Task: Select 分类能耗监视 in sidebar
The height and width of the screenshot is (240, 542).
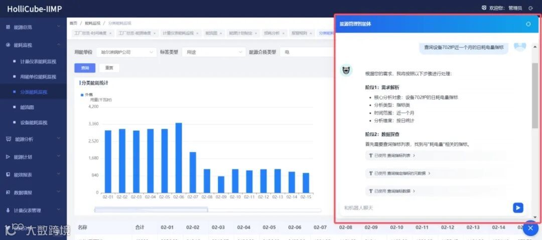Action: click(x=34, y=92)
